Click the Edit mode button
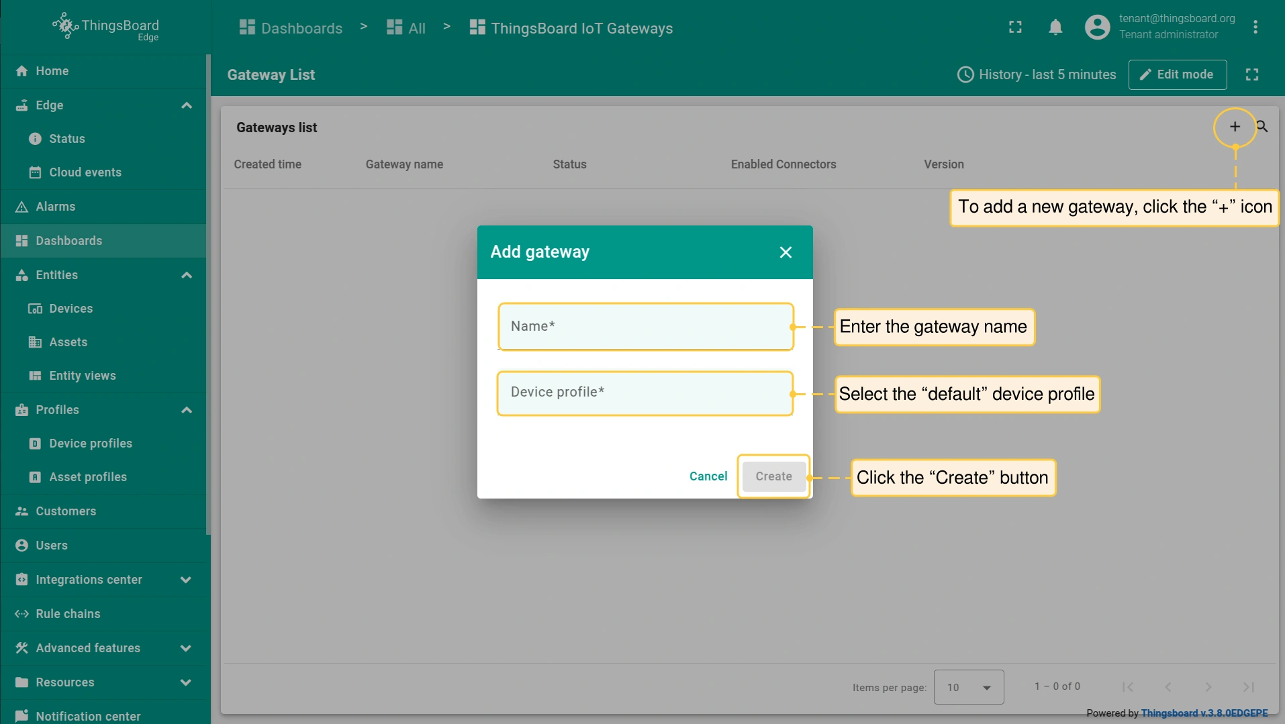The height and width of the screenshot is (724, 1285). (x=1177, y=74)
